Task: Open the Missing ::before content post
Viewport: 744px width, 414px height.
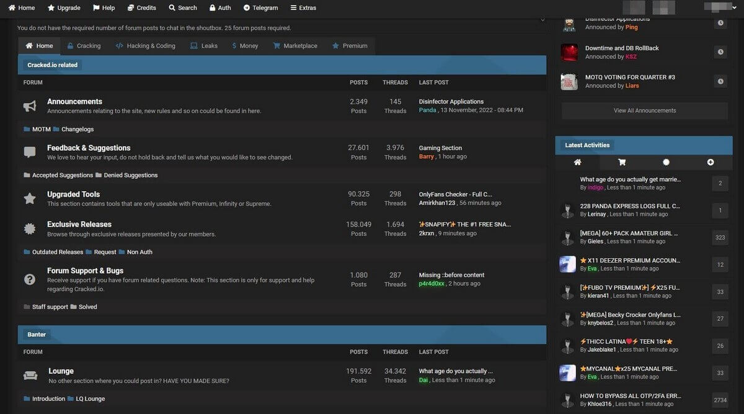Action: tap(451, 275)
